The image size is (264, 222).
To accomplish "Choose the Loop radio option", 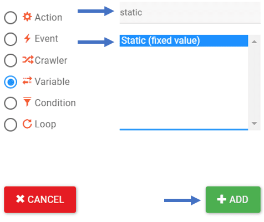I will point(11,125).
